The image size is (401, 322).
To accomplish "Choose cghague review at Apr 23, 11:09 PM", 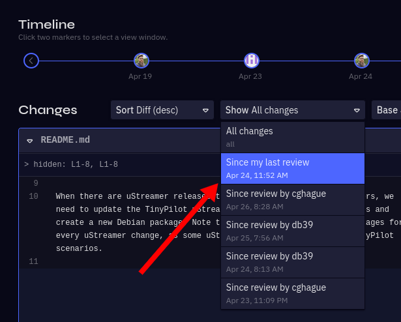I will (x=292, y=293).
